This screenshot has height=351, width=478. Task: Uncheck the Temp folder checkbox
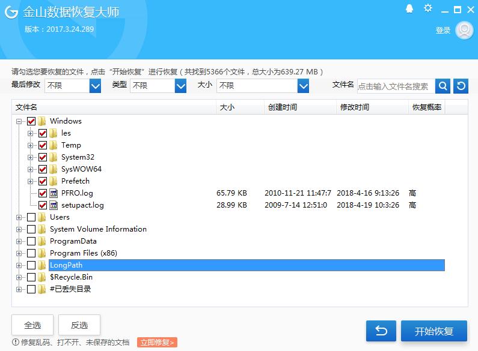pyautogui.click(x=43, y=145)
